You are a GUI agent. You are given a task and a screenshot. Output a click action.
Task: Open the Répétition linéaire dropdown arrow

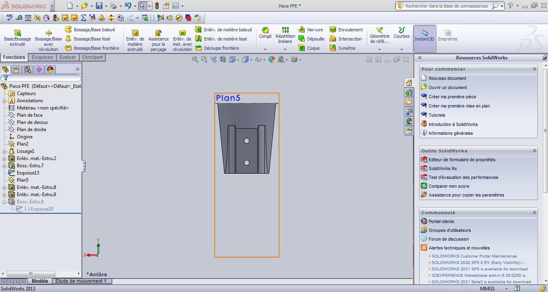285,50
